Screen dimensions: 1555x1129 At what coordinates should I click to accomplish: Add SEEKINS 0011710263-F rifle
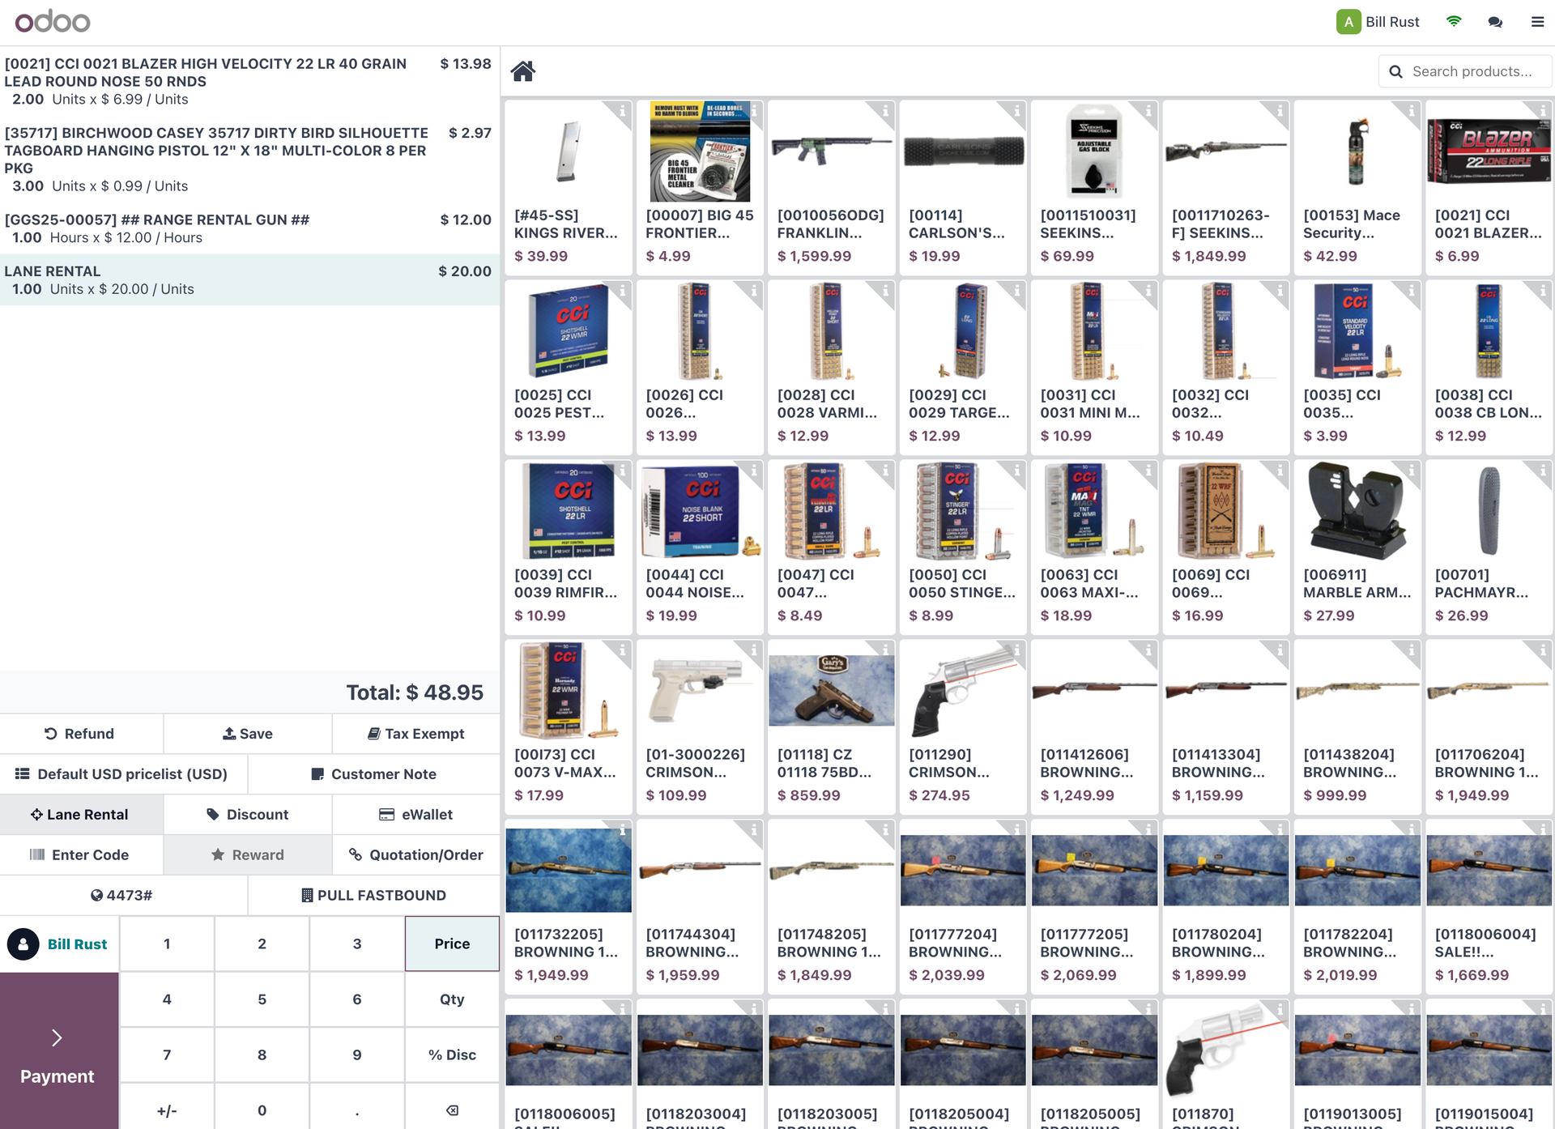(1226, 188)
